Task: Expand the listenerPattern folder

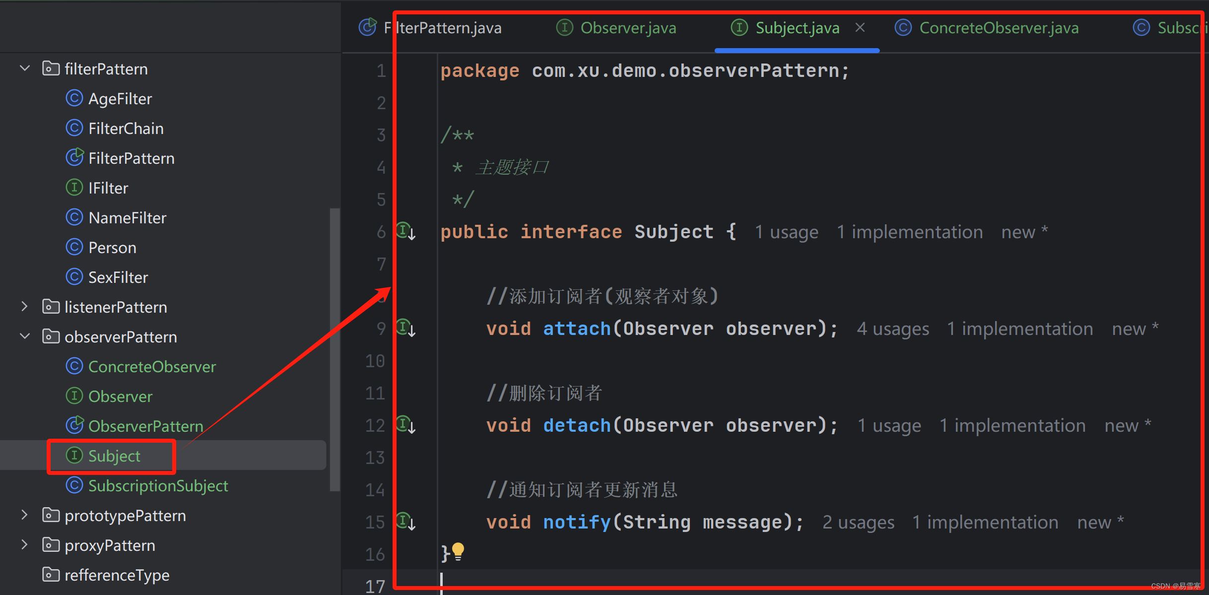Action: click(24, 307)
